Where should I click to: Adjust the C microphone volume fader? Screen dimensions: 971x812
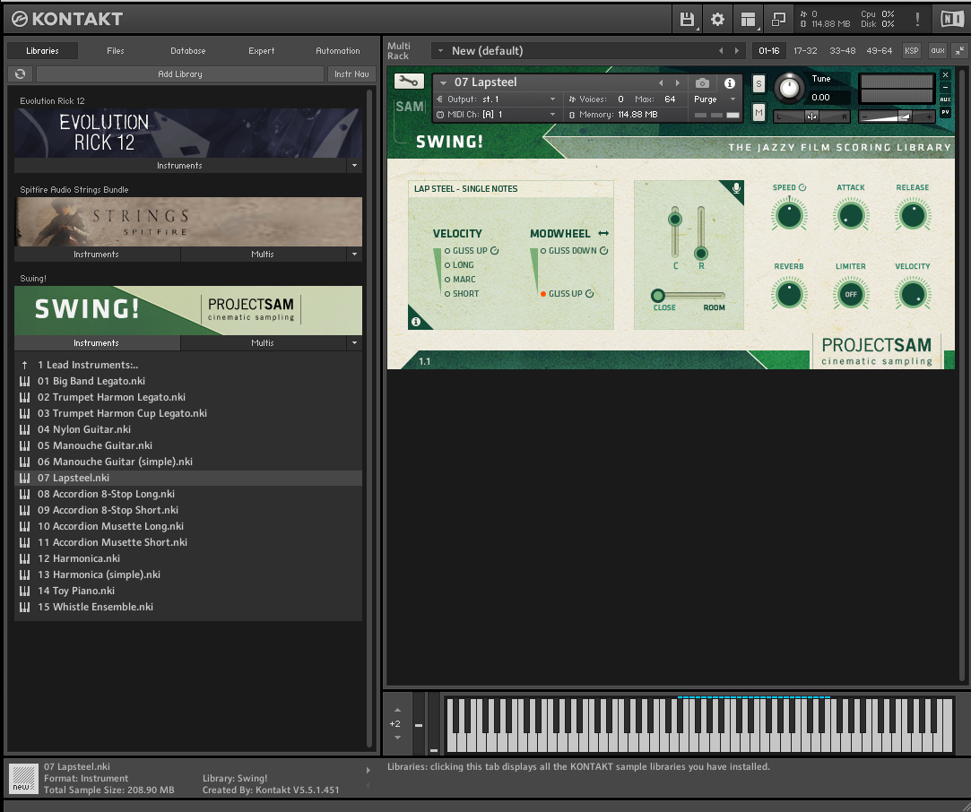[x=675, y=219]
